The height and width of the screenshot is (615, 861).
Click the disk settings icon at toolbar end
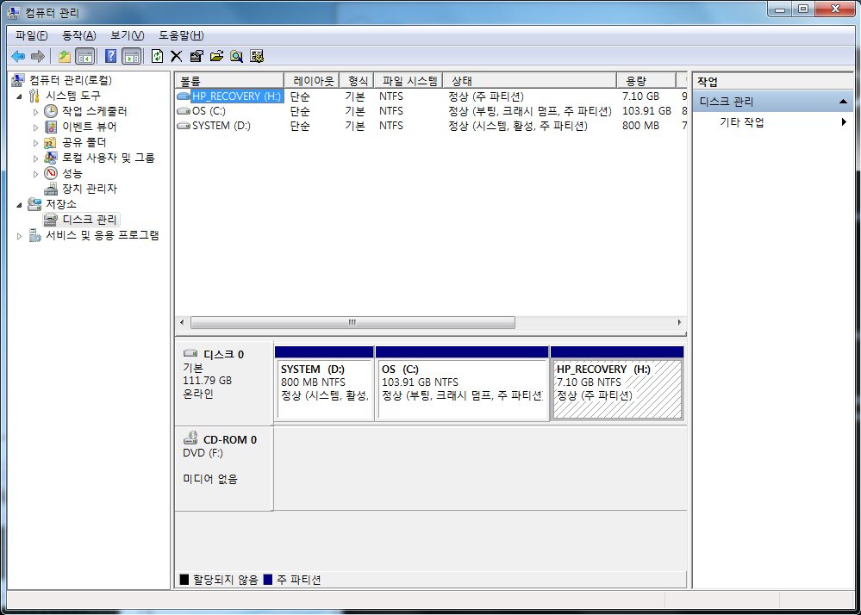click(x=257, y=56)
